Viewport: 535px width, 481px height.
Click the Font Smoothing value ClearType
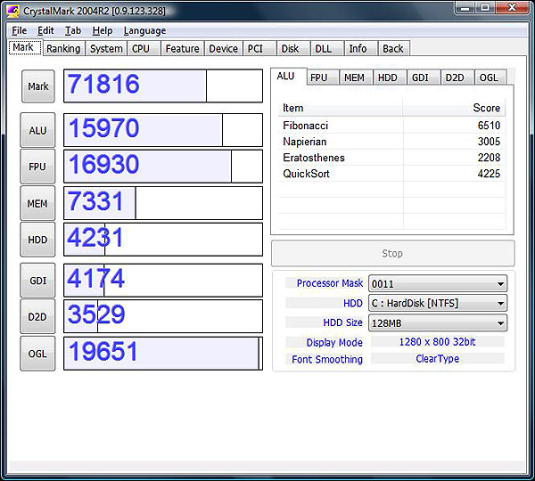pyautogui.click(x=438, y=359)
